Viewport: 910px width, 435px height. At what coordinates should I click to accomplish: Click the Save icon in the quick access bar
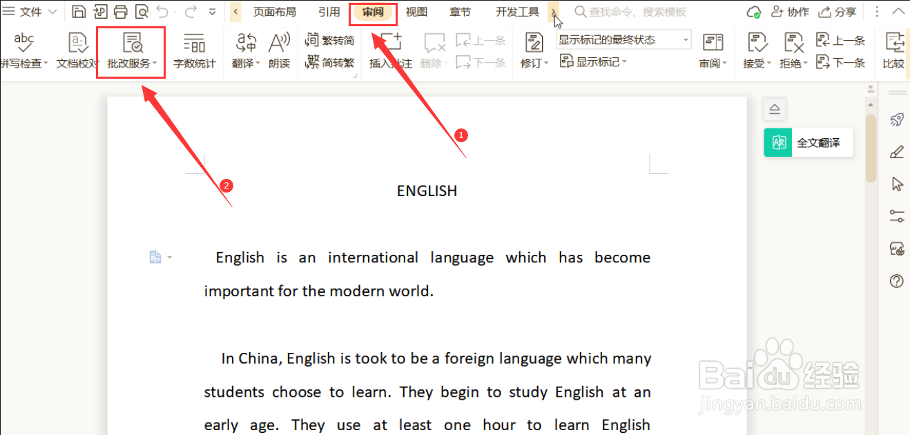tap(79, 12)
